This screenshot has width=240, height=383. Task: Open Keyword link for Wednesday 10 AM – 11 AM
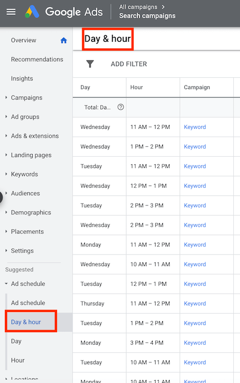point(195,264)
